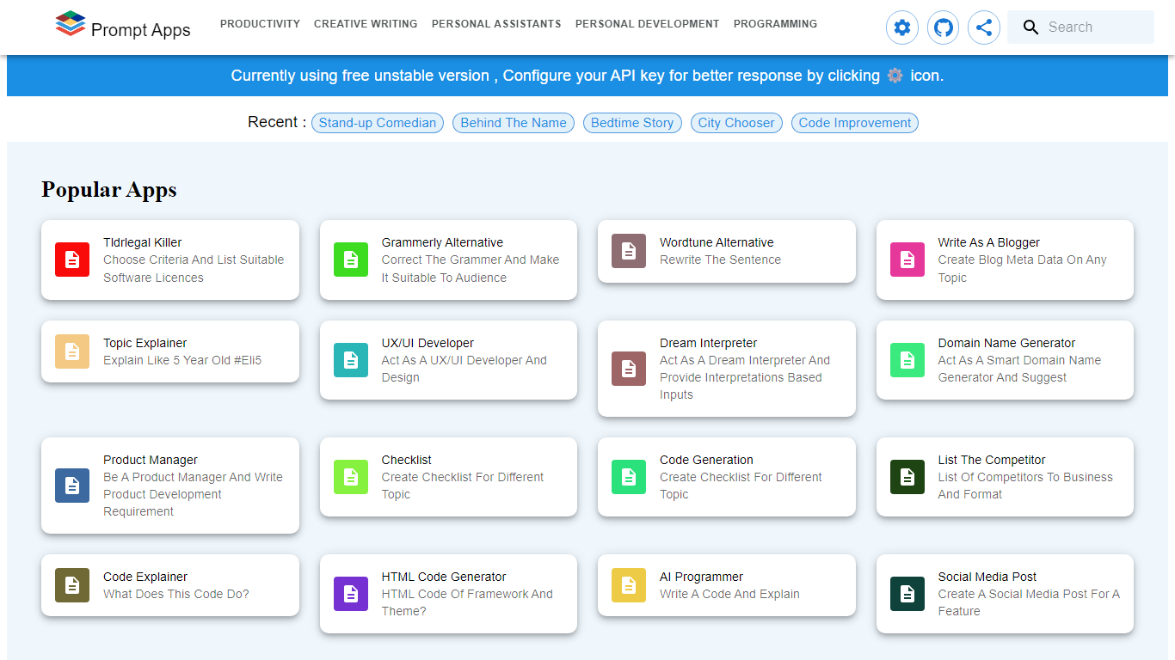This screenshot has width=1175, height=660.
Task: Open the GitHub repository icon
Action: click(x=943, y=27)
